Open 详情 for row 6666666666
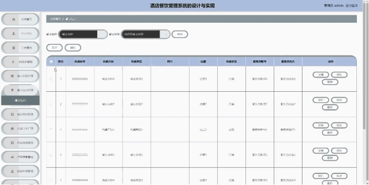Image resolution: width=369 pixels, height=185 pixels. coord(321,126)
